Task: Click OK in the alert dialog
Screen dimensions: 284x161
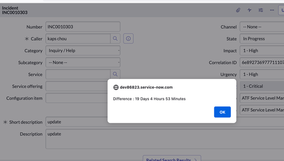Action: coord(222,112)
